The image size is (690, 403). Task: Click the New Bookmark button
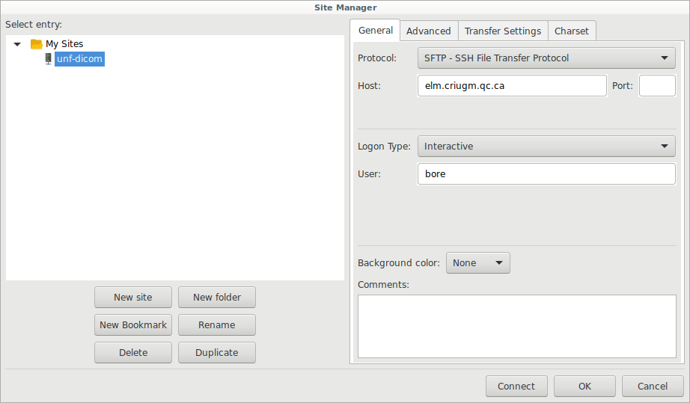pos(133,325)
